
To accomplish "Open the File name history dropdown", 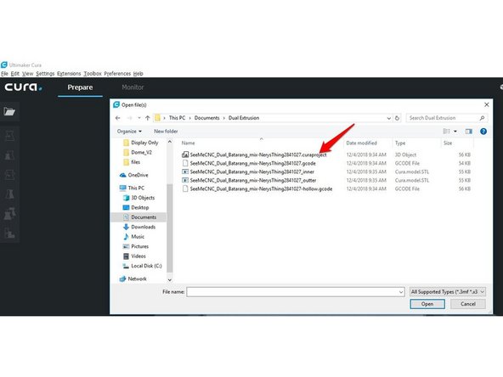I will pos(401,292).
